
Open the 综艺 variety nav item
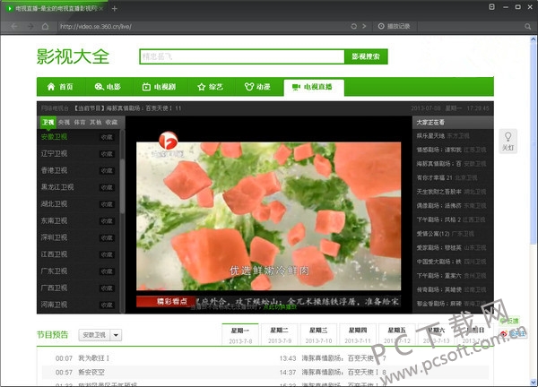point(211,87)
